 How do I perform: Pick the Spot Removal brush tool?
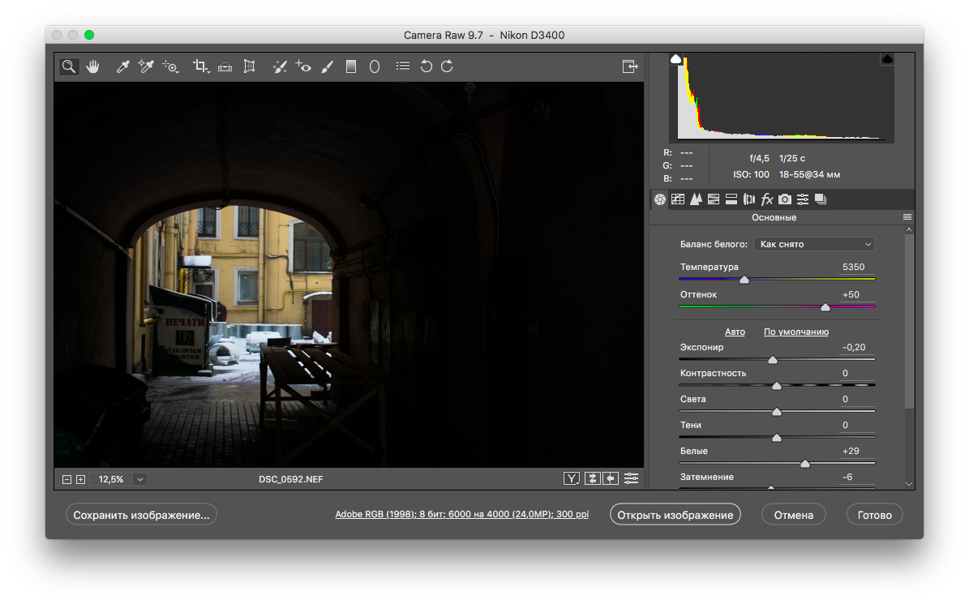(279, 66)
